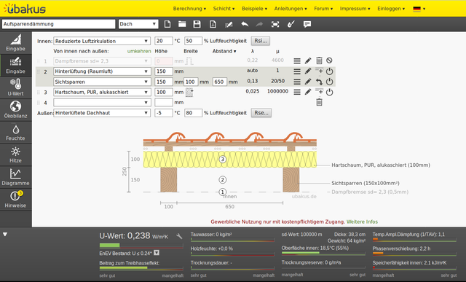466x282 pixels.
Task: Collapse the results panel with triangle
Action: (5, 235)
